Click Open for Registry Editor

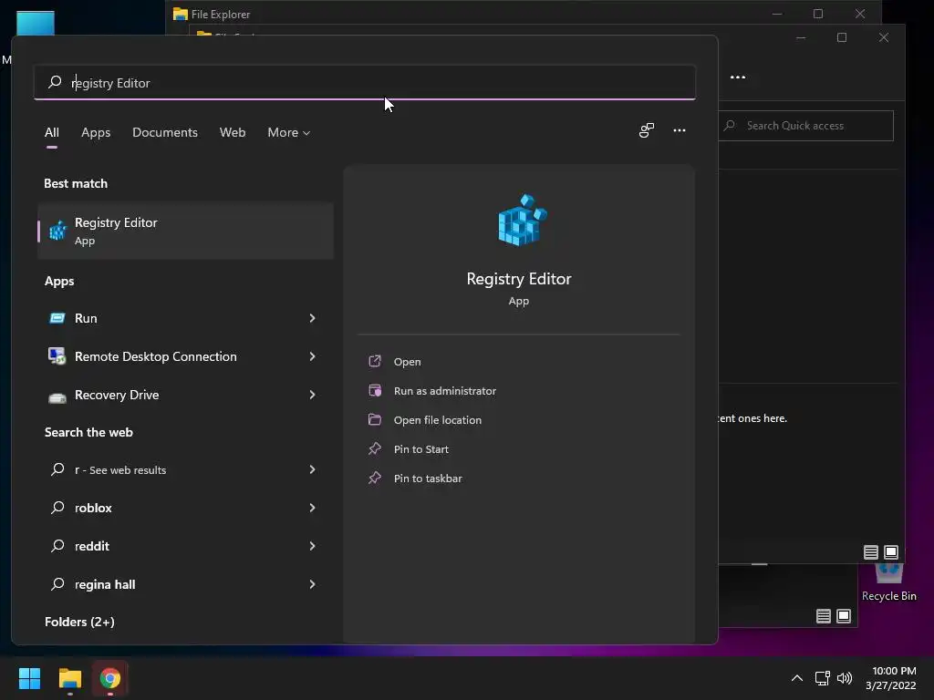point(408,362)
